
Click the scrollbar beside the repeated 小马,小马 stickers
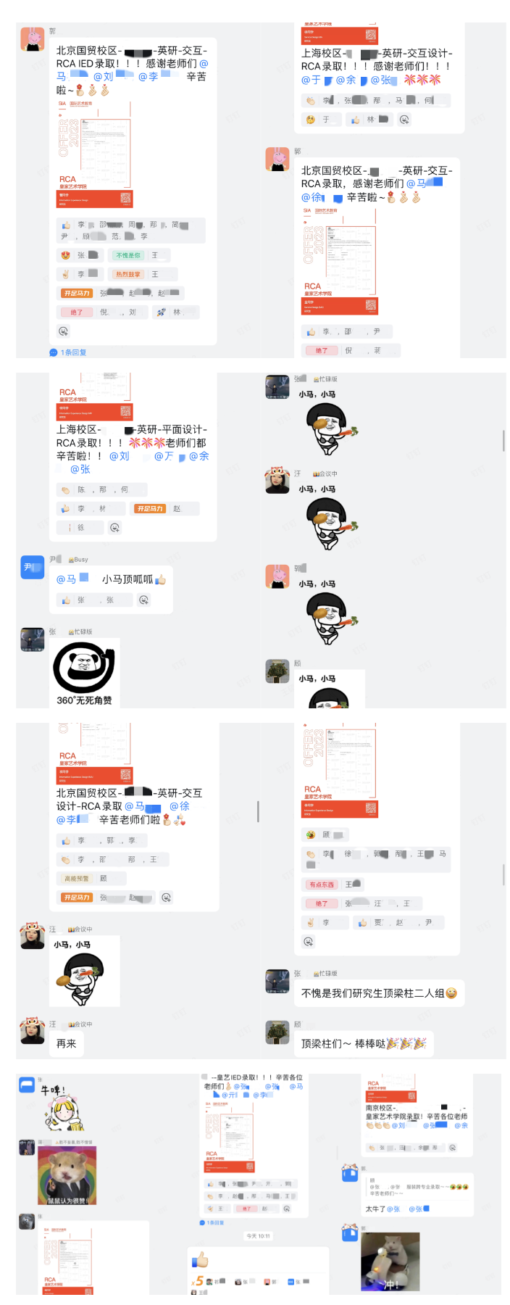pyautogui.click(x=503, y=440)
